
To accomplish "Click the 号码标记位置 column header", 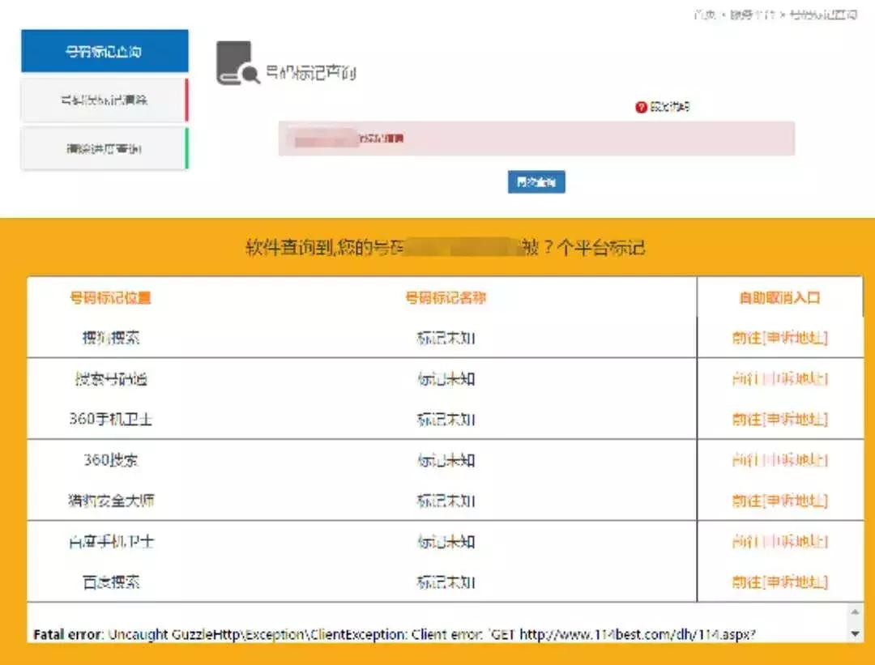I will pyautogui.click(x=109, y=297).
